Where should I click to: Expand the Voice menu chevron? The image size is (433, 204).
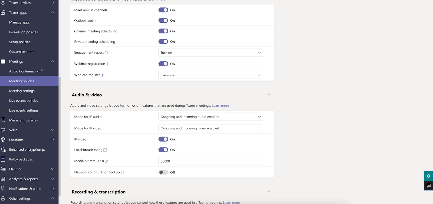(x=53, y=130)
